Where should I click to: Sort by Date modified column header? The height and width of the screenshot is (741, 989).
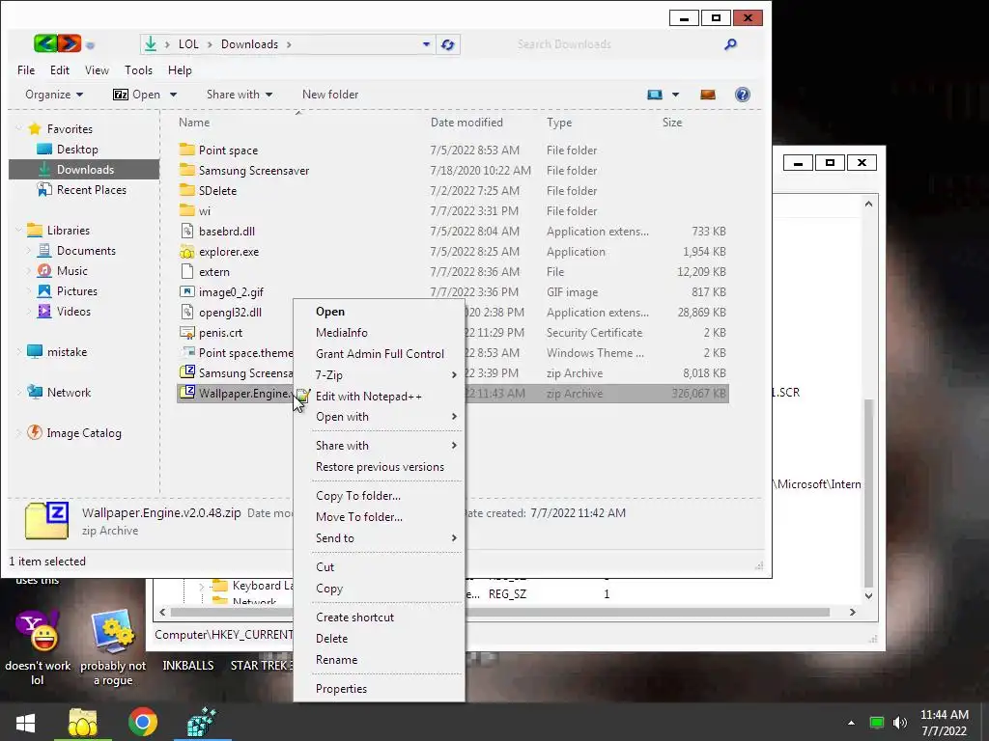tap(466, 123)
